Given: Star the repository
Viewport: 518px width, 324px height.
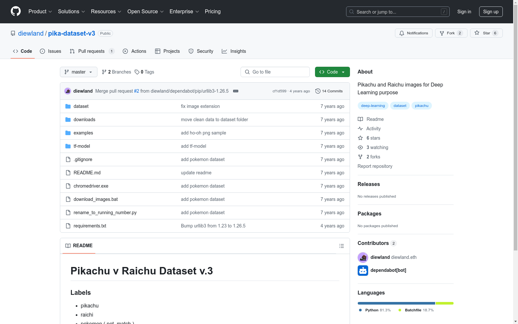Looking at the screenshot, I should (486, 33).
